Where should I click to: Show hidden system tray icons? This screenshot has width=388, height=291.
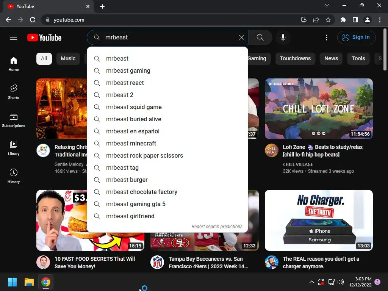pos(312,282)
